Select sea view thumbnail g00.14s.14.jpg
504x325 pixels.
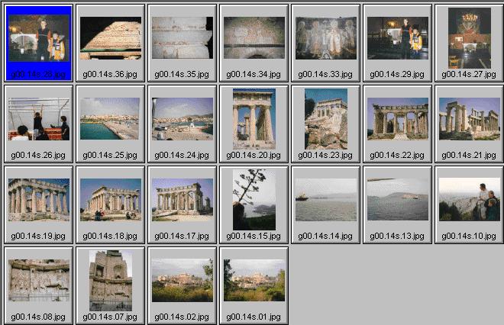pos(325,200)
